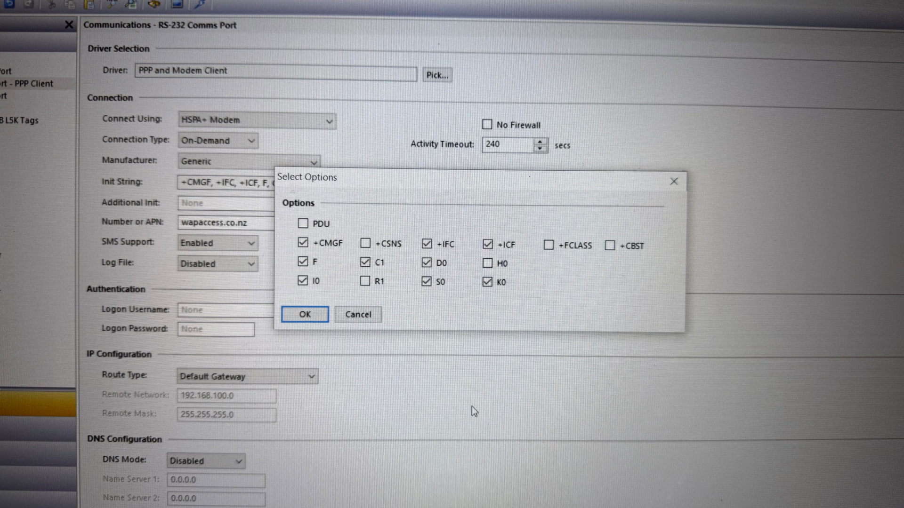
Task: Click Cancel in Select Options dialog
Action: coord(358,314)
